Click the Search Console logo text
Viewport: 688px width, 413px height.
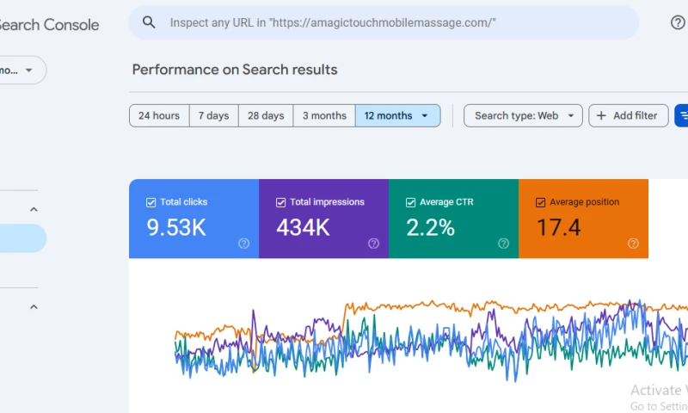49,25
